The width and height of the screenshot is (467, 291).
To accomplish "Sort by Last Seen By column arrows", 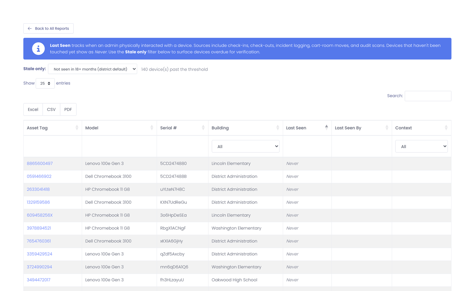I will 387,128.
